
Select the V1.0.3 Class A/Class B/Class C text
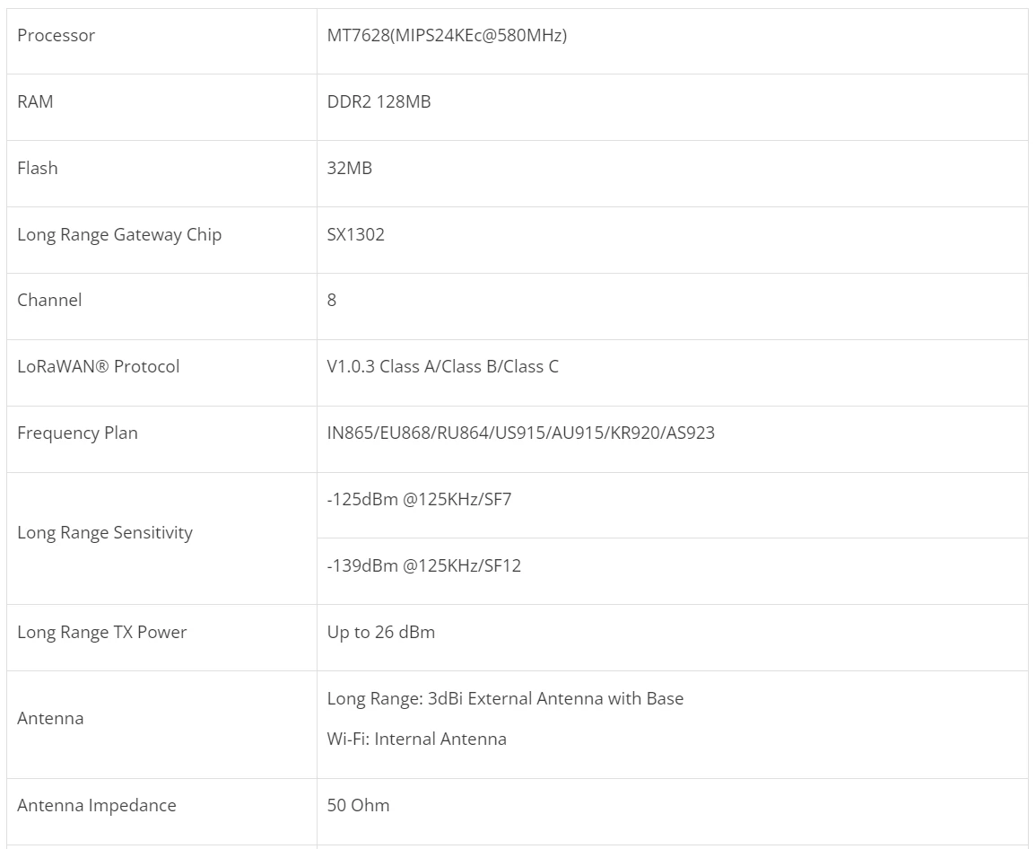point(442,367)
